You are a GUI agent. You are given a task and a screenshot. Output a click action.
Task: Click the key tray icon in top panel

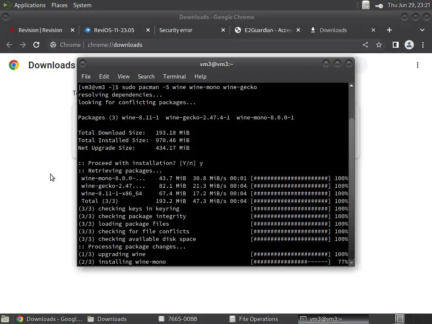pyautogui.click(x=379, y=6)
